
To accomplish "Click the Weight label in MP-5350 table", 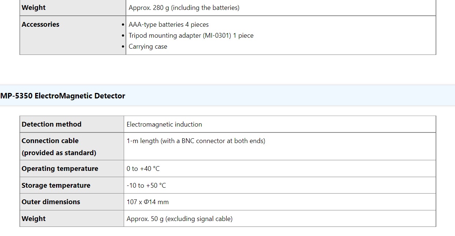I will [34, 219].
